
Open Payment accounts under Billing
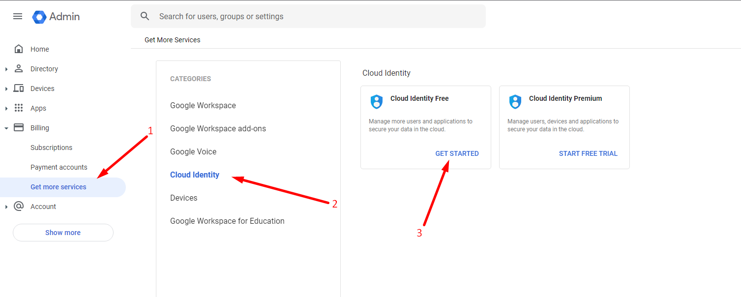(59, 167)
